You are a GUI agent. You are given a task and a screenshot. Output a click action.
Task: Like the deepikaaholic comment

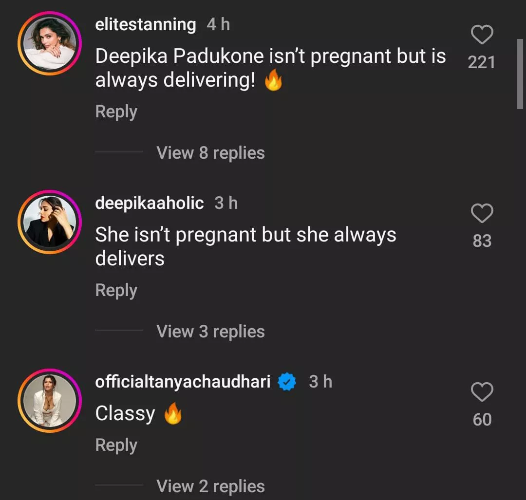pyautogui.click(x=482, y=214)
